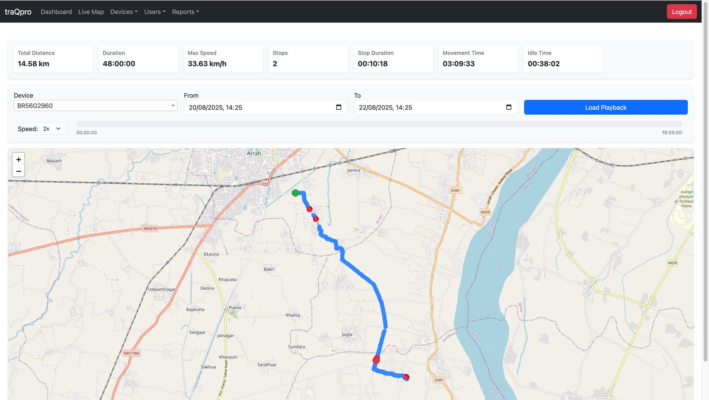Click the playback progress bar
Image resolution: width=709 pixels, height=400 pixels.
(x=379, y=124)
